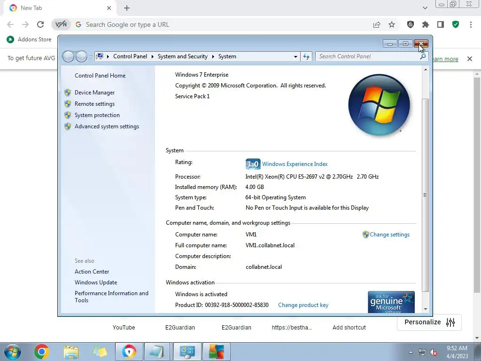Go to Control Panel Home

[100, 76]
